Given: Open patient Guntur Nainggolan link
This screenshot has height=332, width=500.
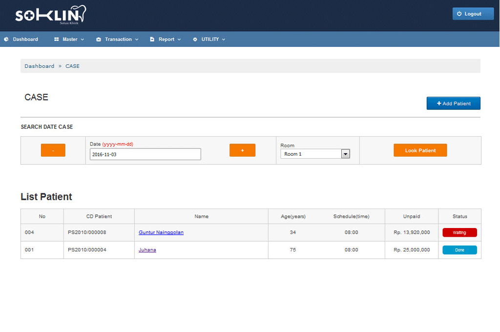Looking at the screenshot, I should [x=161, y=232].
